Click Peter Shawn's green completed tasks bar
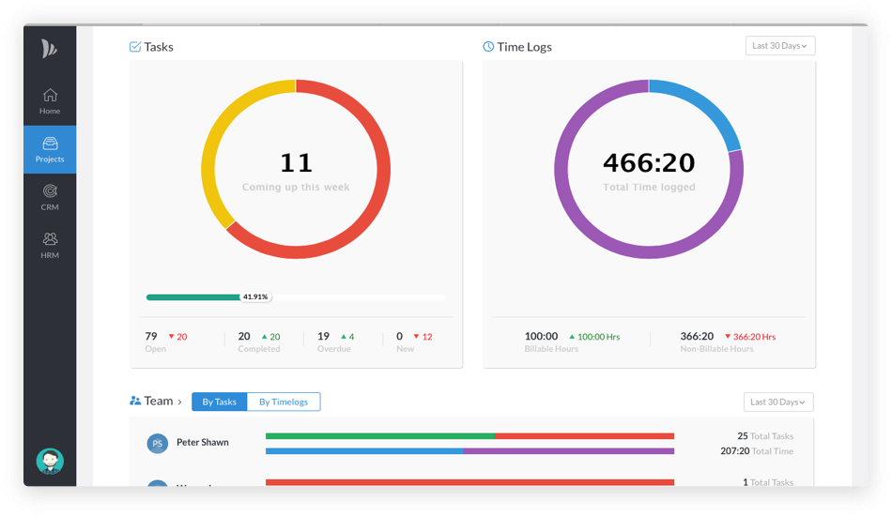The width and height of the screenshot is (892, 516). point(380,436)
